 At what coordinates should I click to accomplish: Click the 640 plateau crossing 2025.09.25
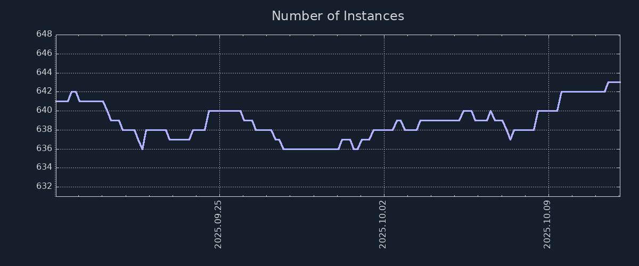coord(224,111)
